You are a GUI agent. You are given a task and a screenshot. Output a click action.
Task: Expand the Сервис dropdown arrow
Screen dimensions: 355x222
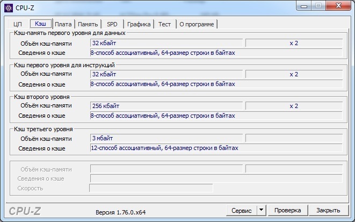(x=260, y=210)
